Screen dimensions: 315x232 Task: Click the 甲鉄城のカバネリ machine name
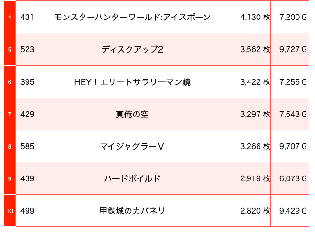132,211
